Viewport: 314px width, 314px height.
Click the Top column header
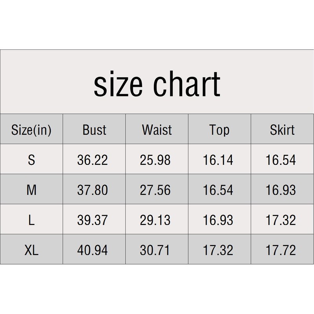219,130
